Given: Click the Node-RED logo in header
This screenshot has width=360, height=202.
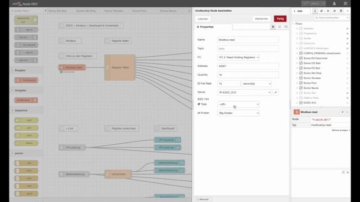Looking at the screenshot, I should (25, 4).
